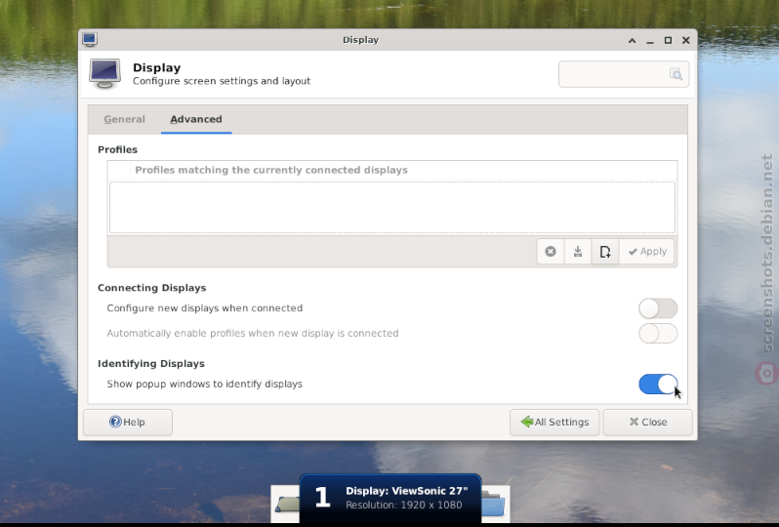Create a new profile with document-plus icon
Screen dimensions: 779x527
[x=605, y=252]
